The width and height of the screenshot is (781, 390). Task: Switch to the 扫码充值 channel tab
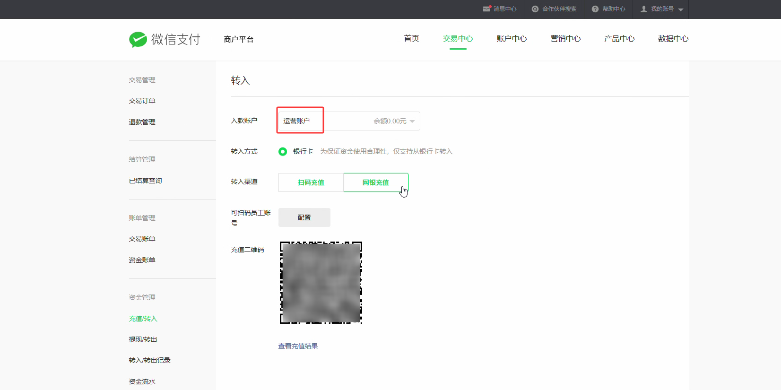(x=311, y=182)
